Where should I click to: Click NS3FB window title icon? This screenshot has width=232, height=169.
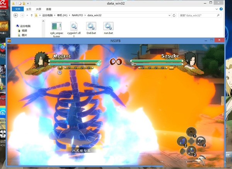[x=9, y=40]
